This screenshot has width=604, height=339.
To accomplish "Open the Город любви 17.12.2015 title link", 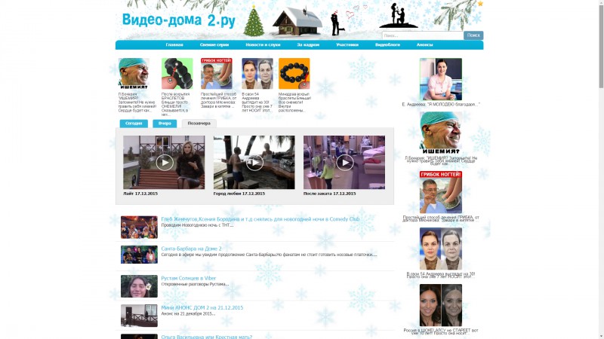I will pyautogui.click(x=239, y=194).
